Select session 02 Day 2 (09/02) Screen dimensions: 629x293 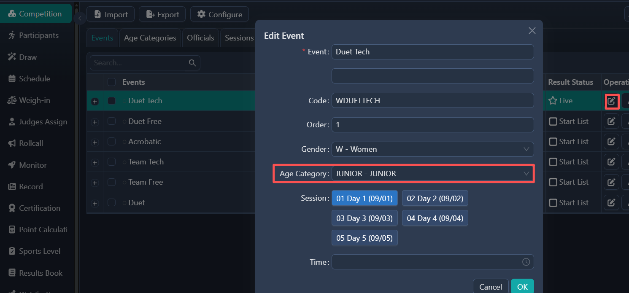click(x=435, y=198)
